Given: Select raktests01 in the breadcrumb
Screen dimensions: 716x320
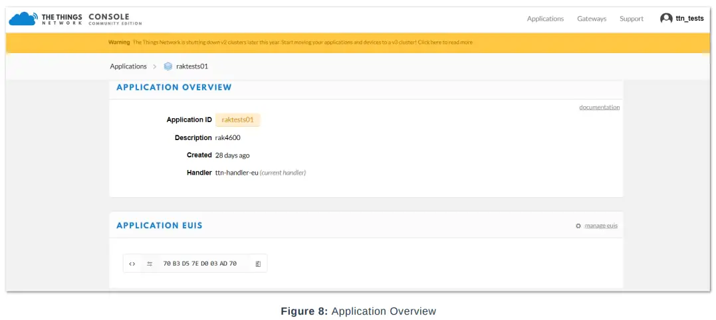Looking at the screenshot, I should click(x=192, y=66).
